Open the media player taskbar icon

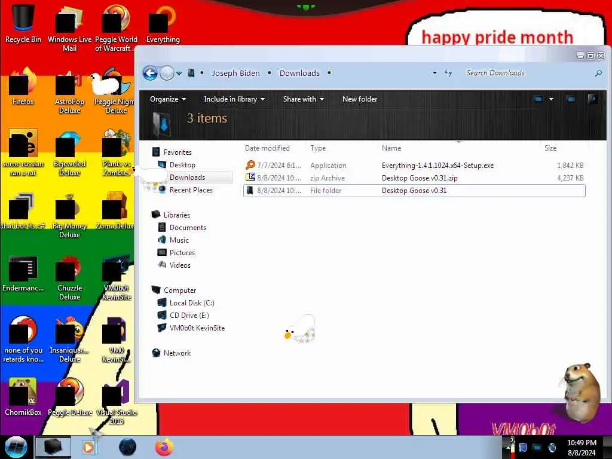tap(88, 447)
